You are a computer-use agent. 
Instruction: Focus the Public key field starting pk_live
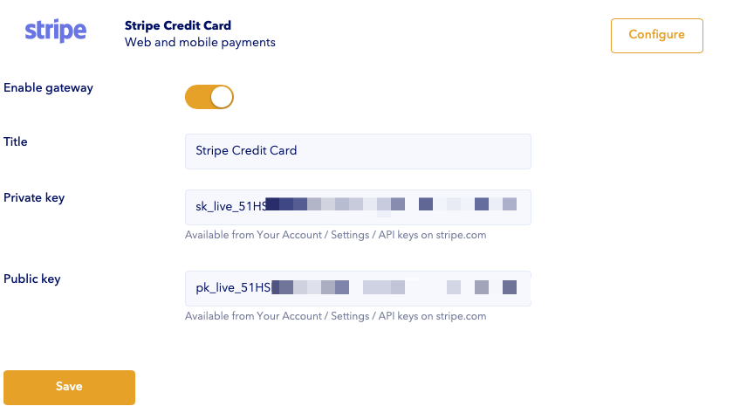[x=359, y=288]
